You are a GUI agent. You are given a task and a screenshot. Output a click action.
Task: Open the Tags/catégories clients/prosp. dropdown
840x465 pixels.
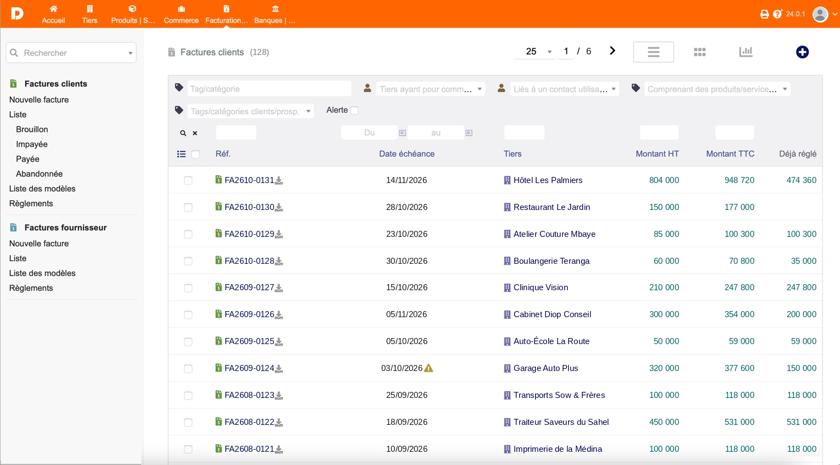251,111
